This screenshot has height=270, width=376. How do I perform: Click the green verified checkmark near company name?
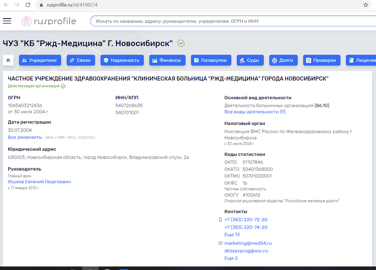click(181, 43)
